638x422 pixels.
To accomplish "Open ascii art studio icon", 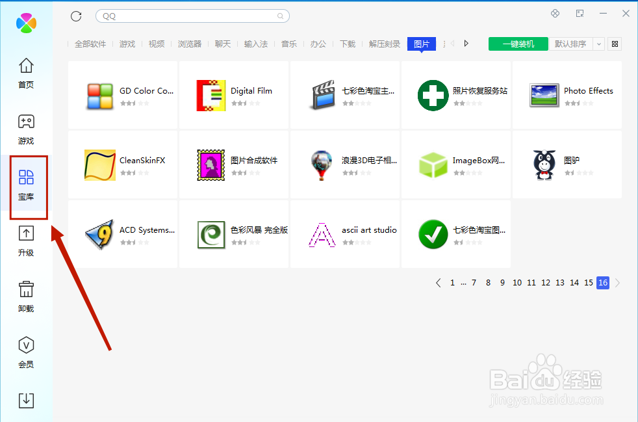I will pos(322,235).
